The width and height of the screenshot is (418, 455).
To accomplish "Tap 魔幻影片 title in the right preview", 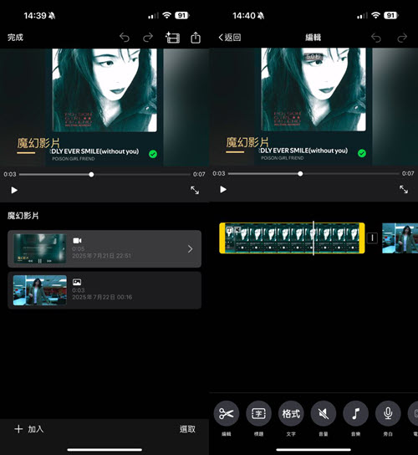I will [x=247, y=142].
